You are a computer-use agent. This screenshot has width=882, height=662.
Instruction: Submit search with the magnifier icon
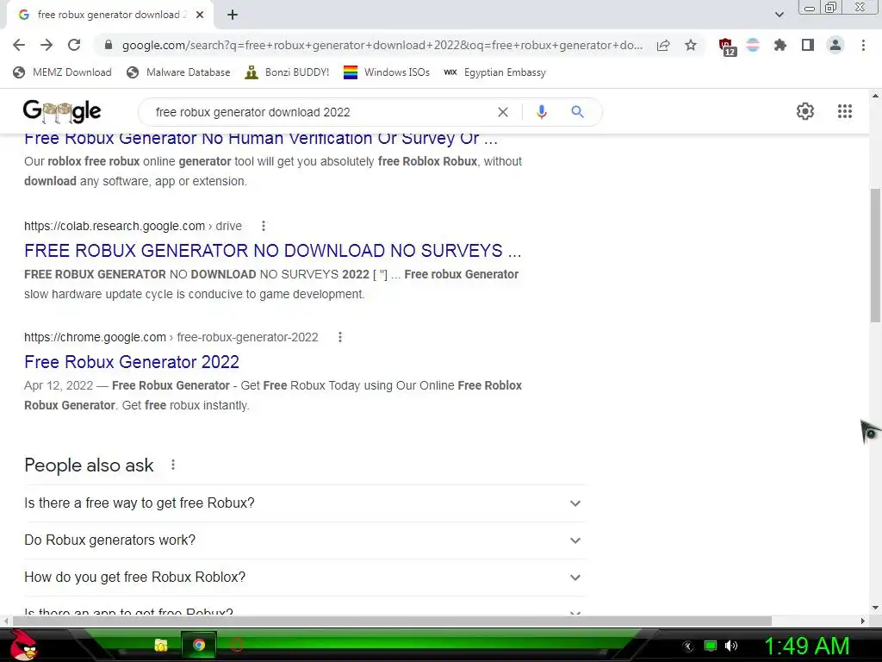[x=577, y=111]
